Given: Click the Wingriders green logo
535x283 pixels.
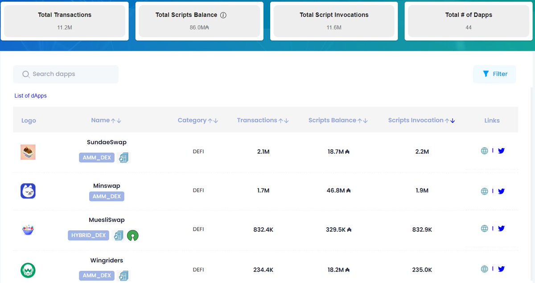Looking at the screenshot, I should 28,270.
